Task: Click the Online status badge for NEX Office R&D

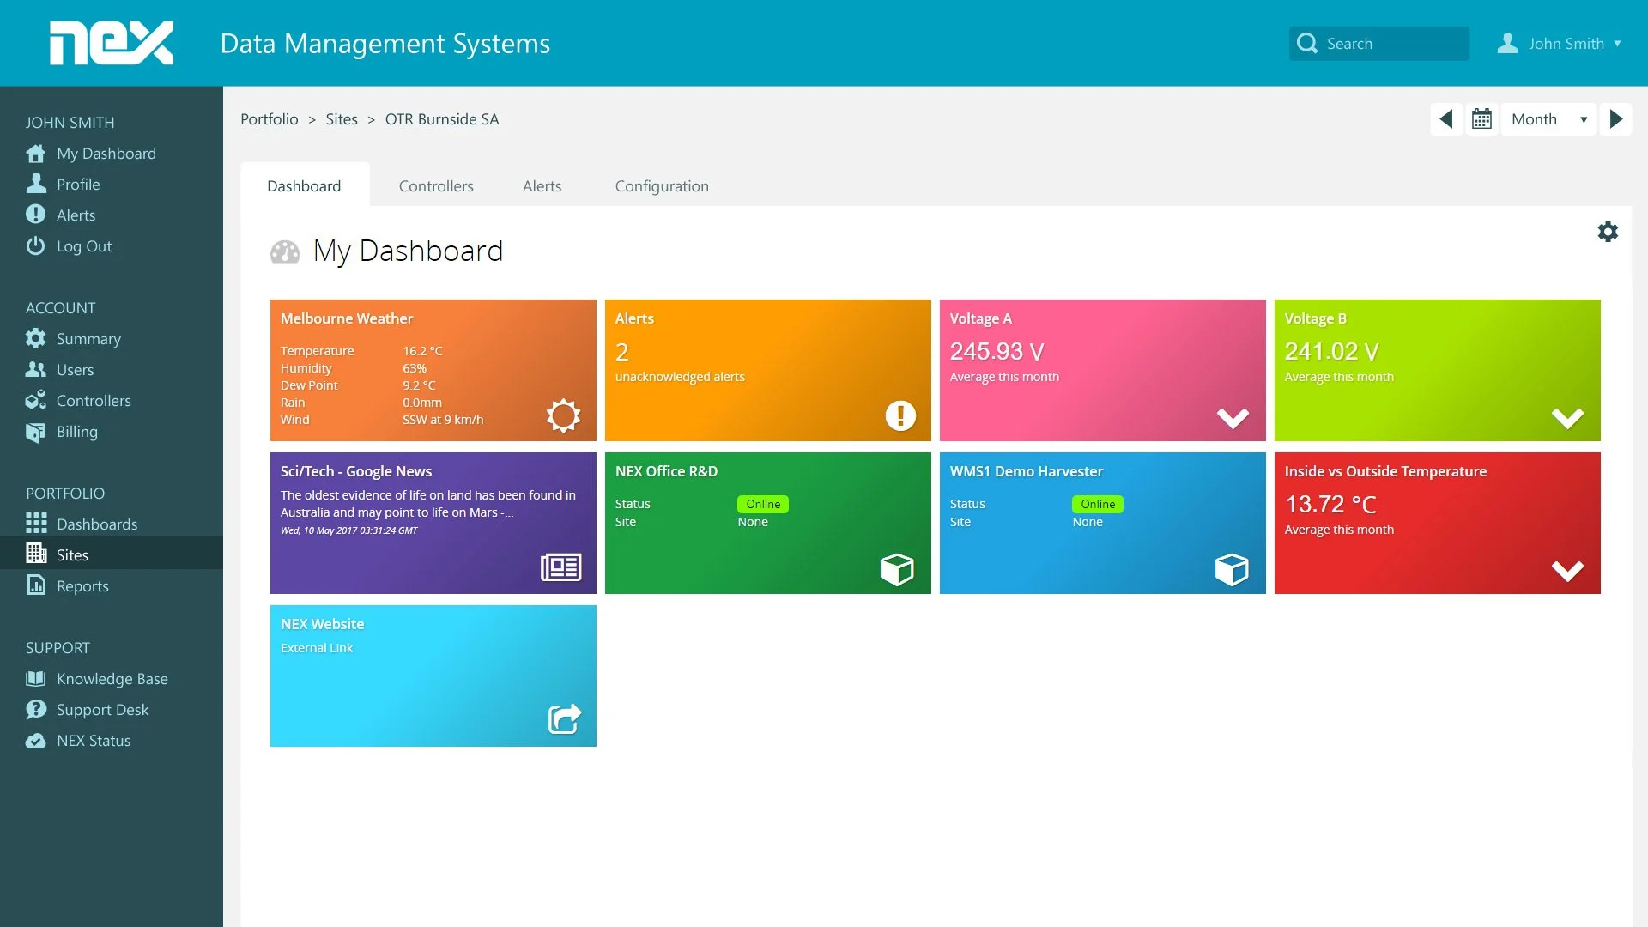Action: [762, 504]
